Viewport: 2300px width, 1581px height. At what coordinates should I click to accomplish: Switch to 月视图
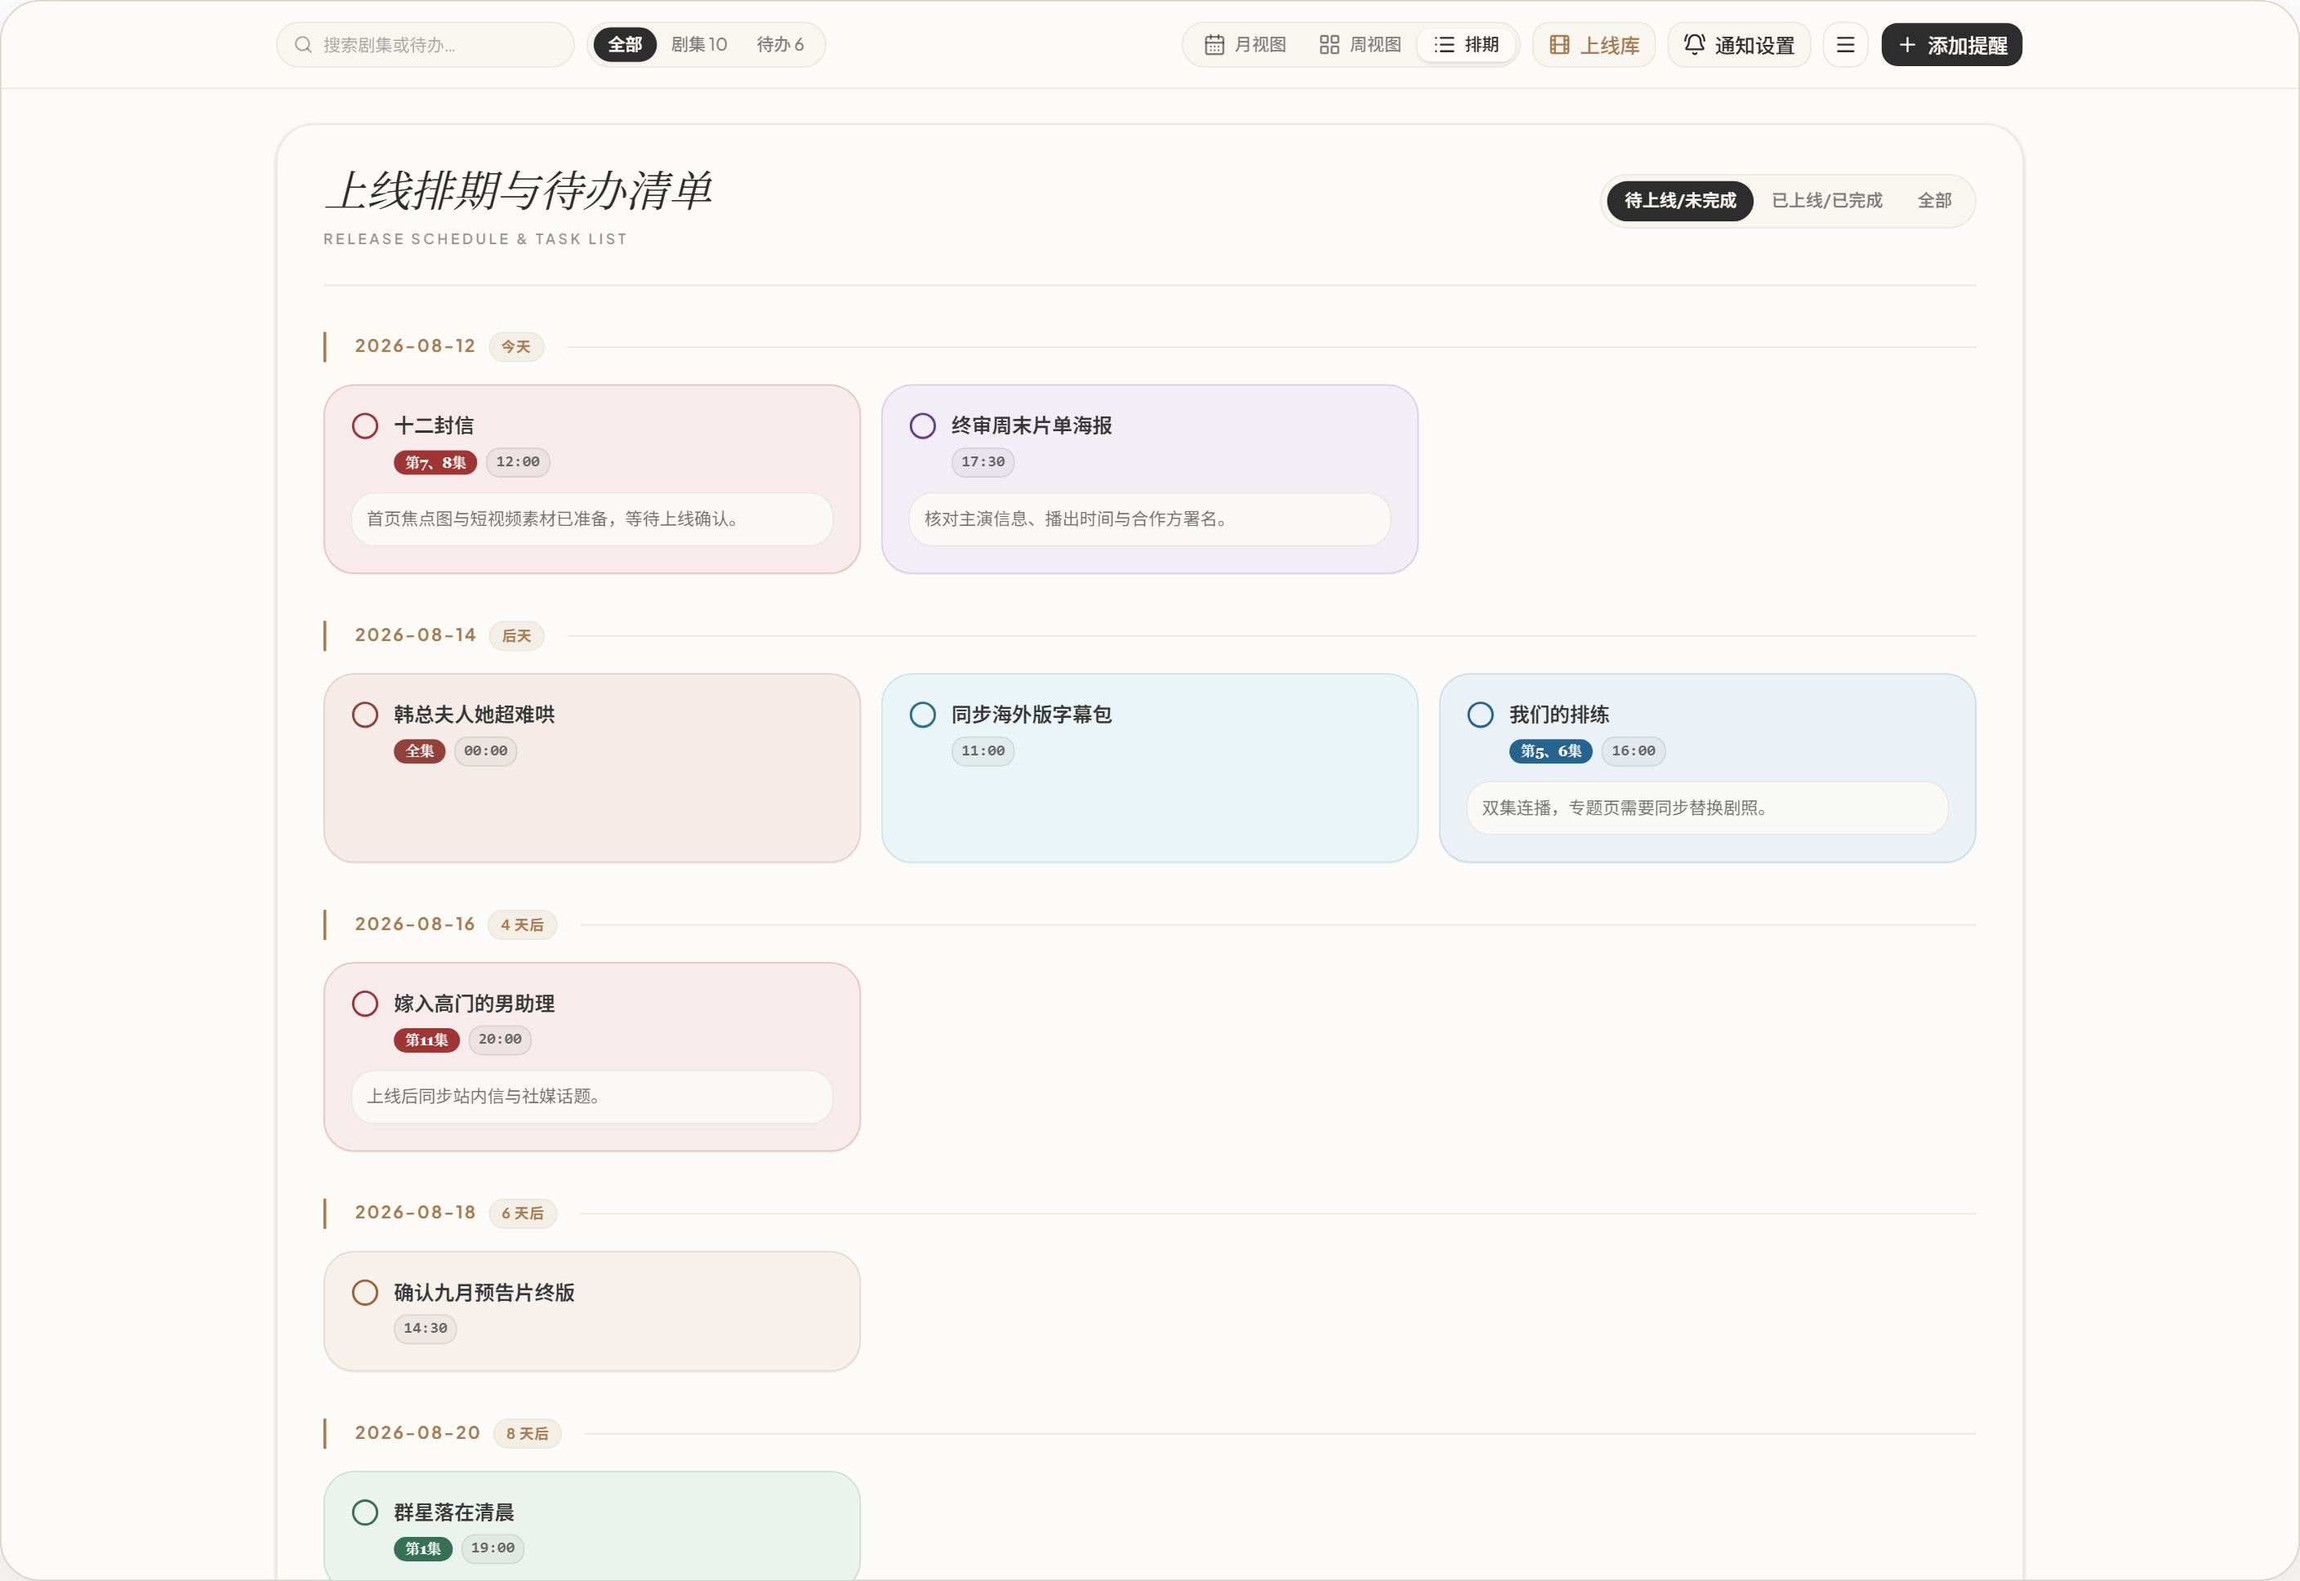(x=1245, y=45)
